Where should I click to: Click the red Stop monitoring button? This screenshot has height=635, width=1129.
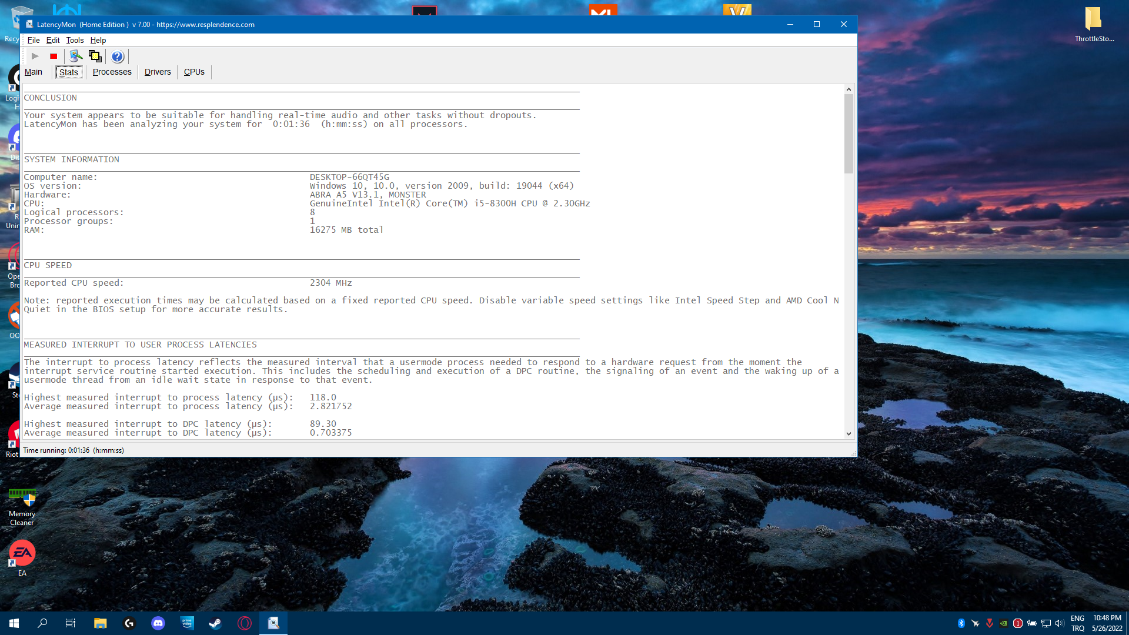pos(54,56)
